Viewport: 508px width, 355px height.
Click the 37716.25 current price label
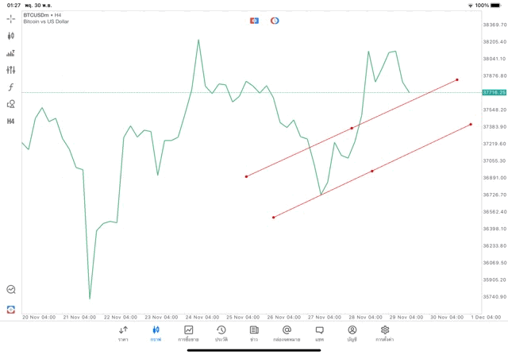click(x=494, y=93)
